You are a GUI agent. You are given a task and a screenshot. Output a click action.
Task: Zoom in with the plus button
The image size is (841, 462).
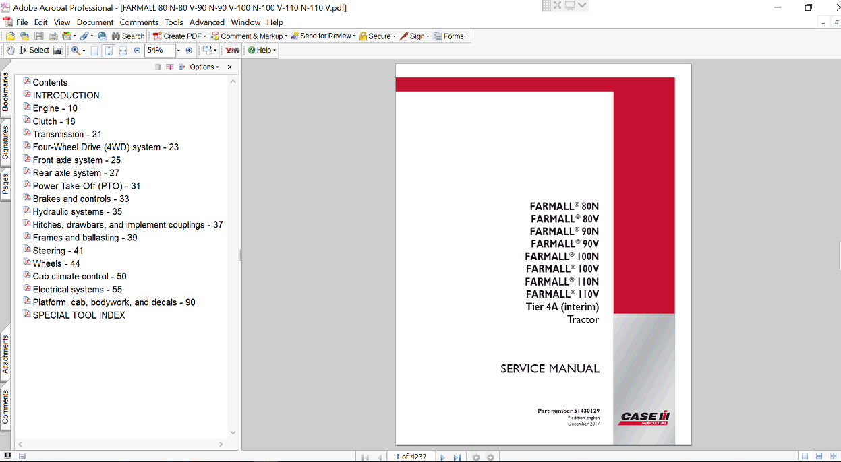click(189, 51)
